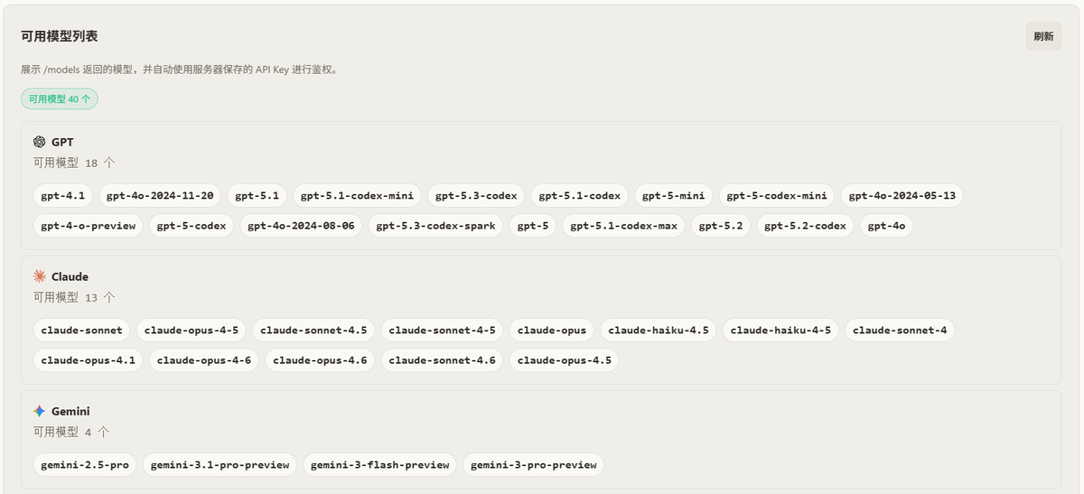Select the gpt-5-mini model chip
This screenshot has height=494, width=1084.
(x=674, y=195)
